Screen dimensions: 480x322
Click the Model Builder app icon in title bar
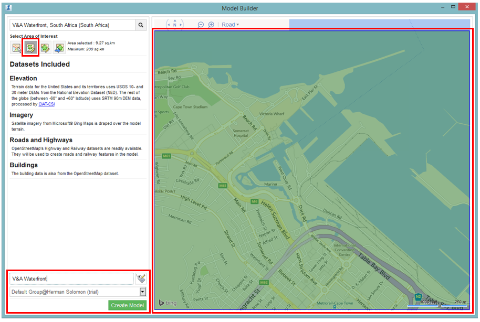tap(8, 8)
